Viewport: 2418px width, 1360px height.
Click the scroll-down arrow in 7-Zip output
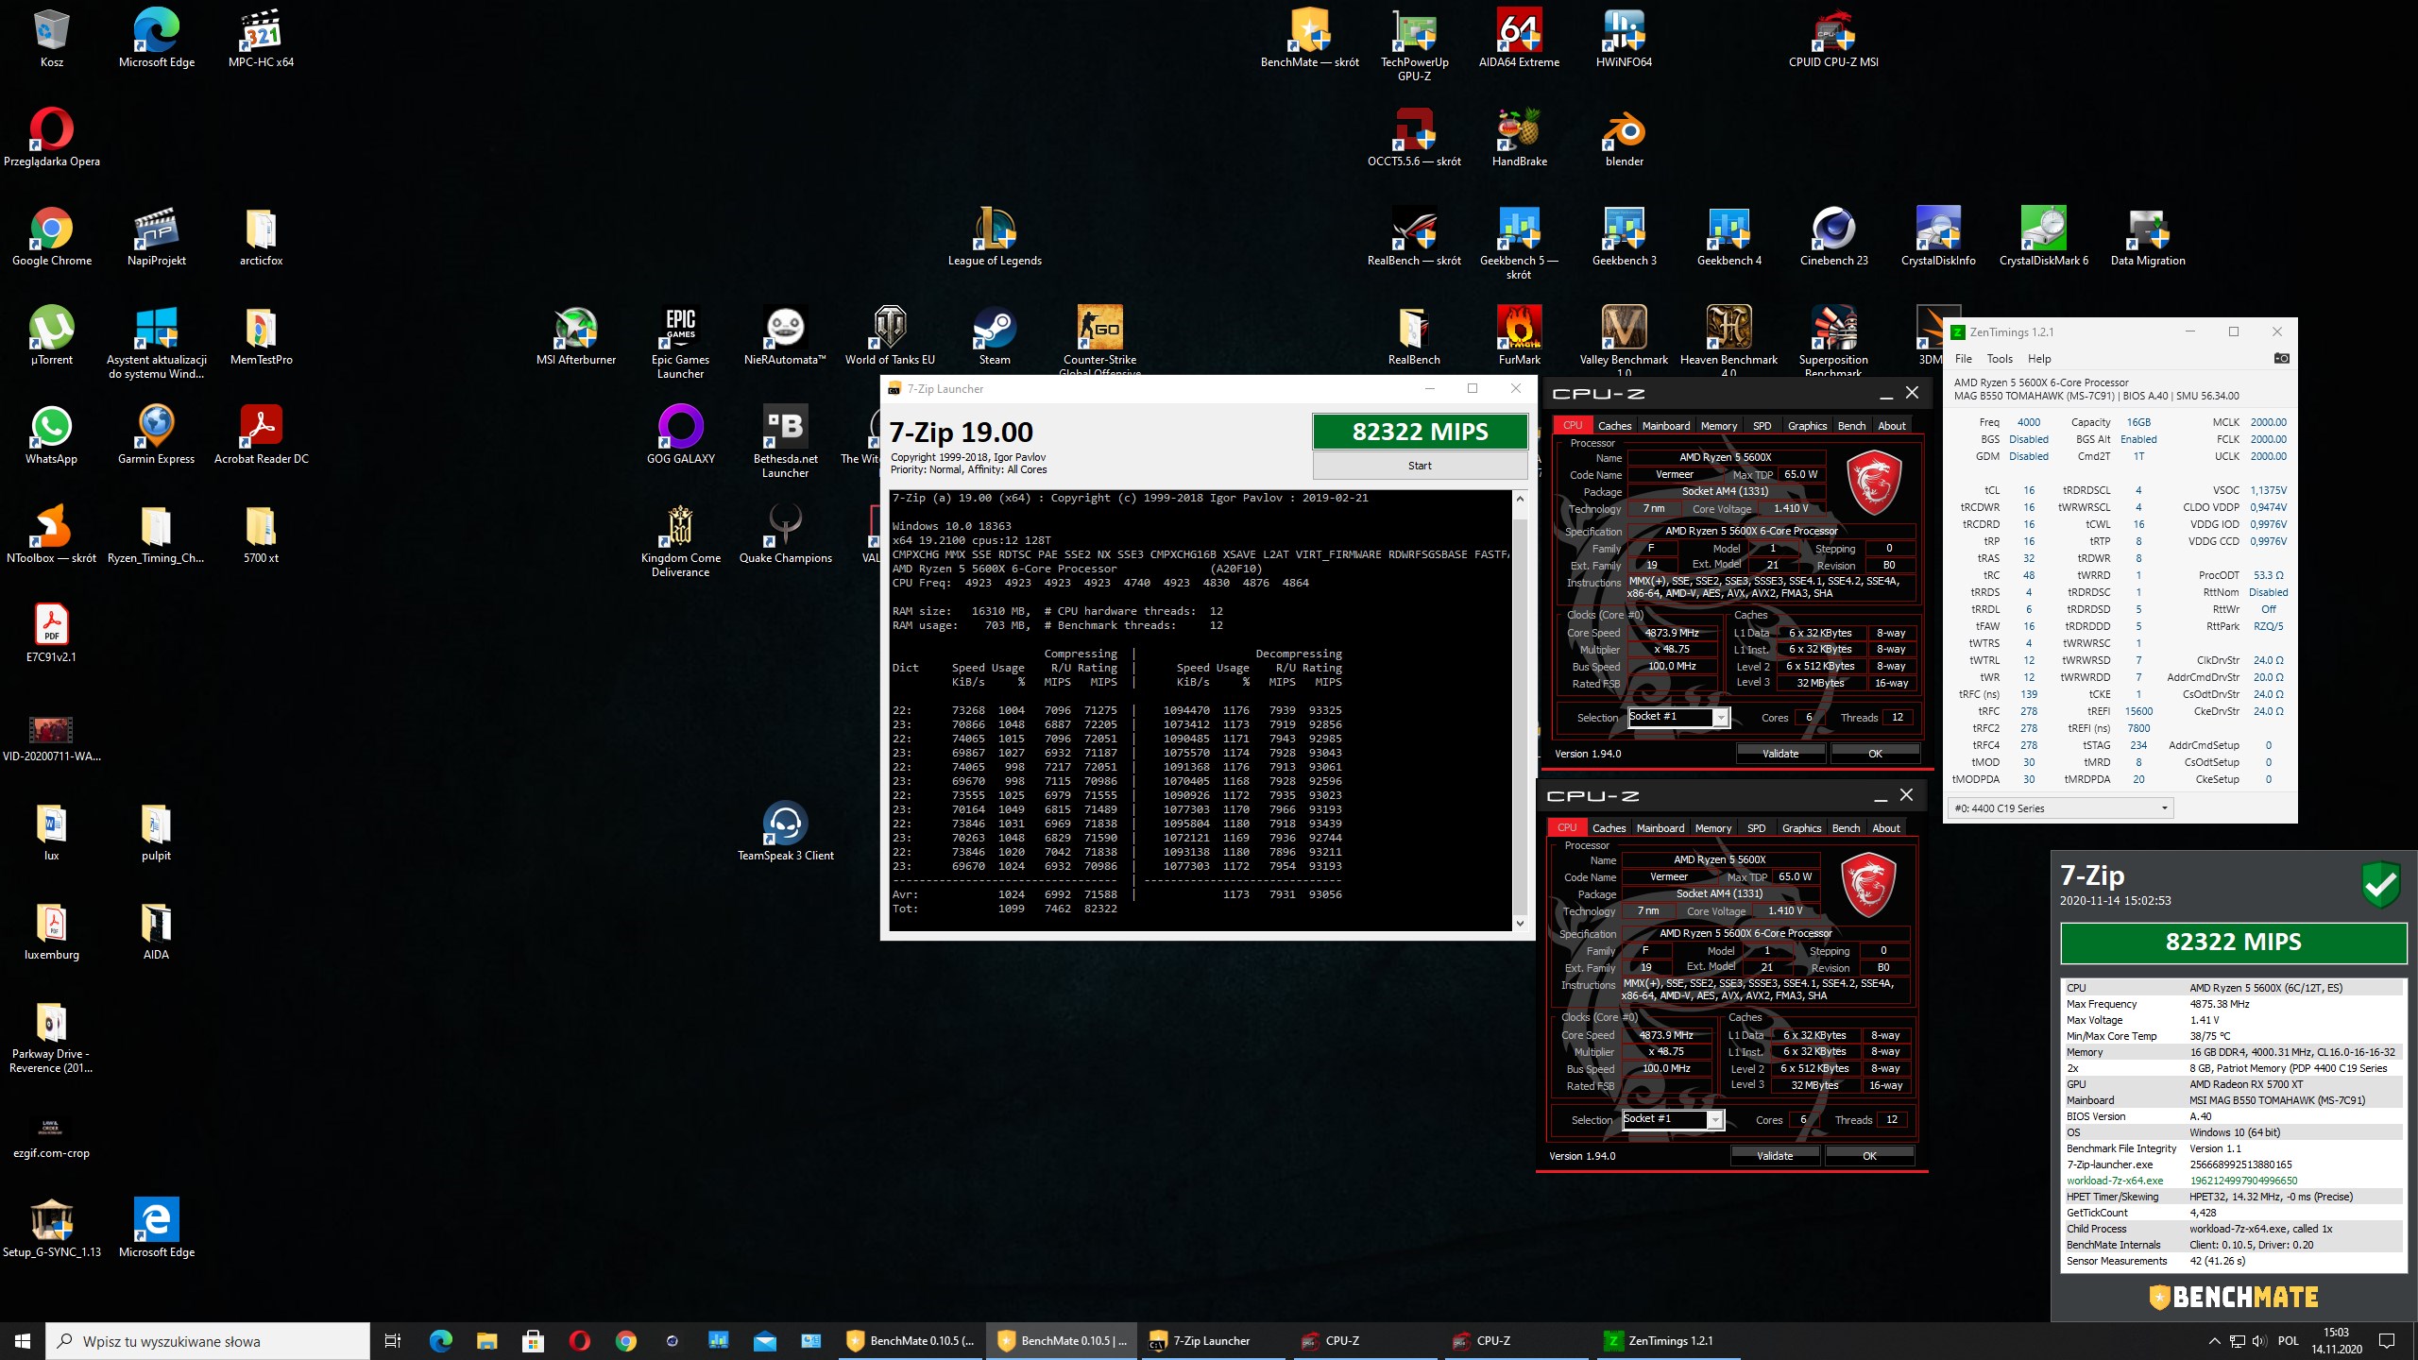tap(1520, 923)
